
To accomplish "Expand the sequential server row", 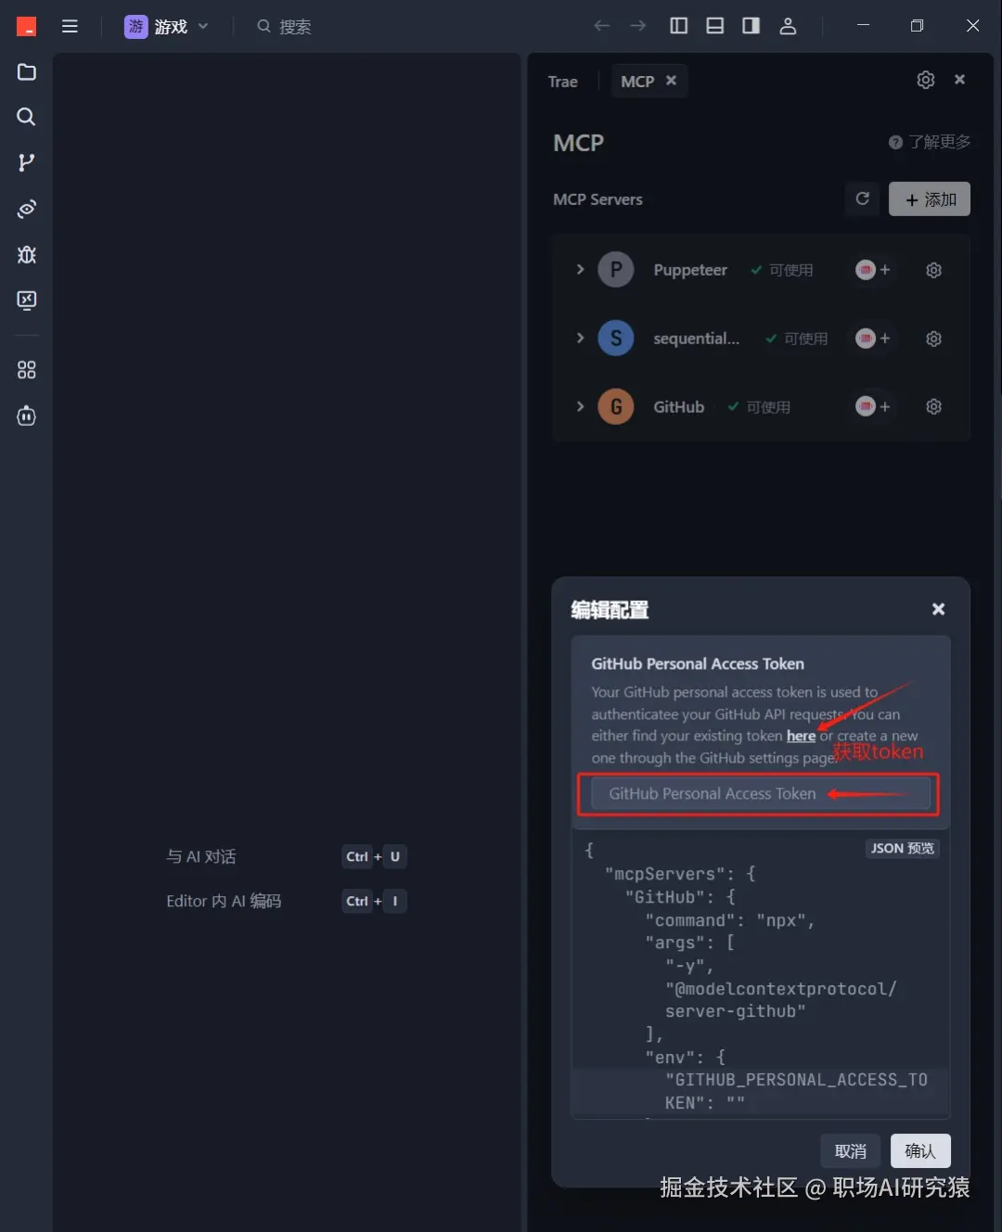I will [580, 338].
